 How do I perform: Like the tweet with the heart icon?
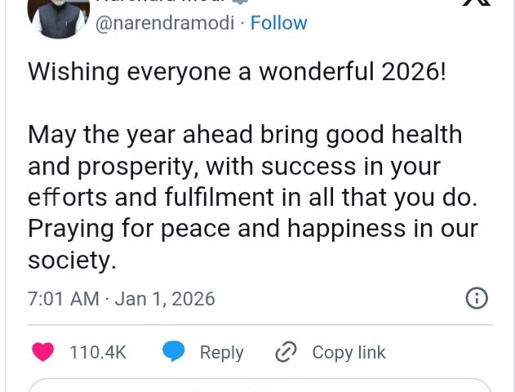(x=42, y=352)
